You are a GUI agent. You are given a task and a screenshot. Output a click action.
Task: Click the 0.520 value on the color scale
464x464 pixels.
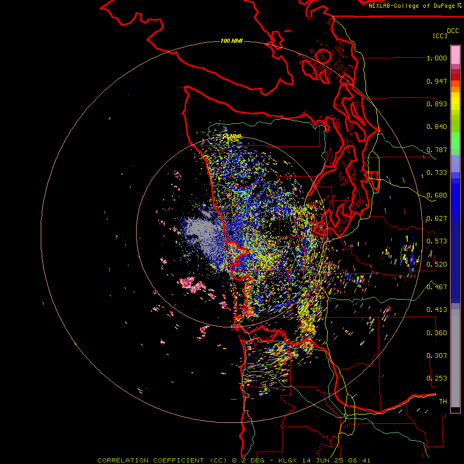tap(437, 264)
